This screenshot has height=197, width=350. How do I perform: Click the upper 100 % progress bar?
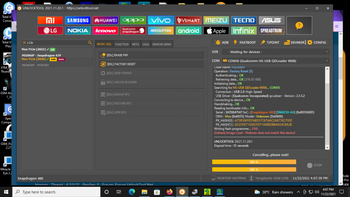point(254,162)
